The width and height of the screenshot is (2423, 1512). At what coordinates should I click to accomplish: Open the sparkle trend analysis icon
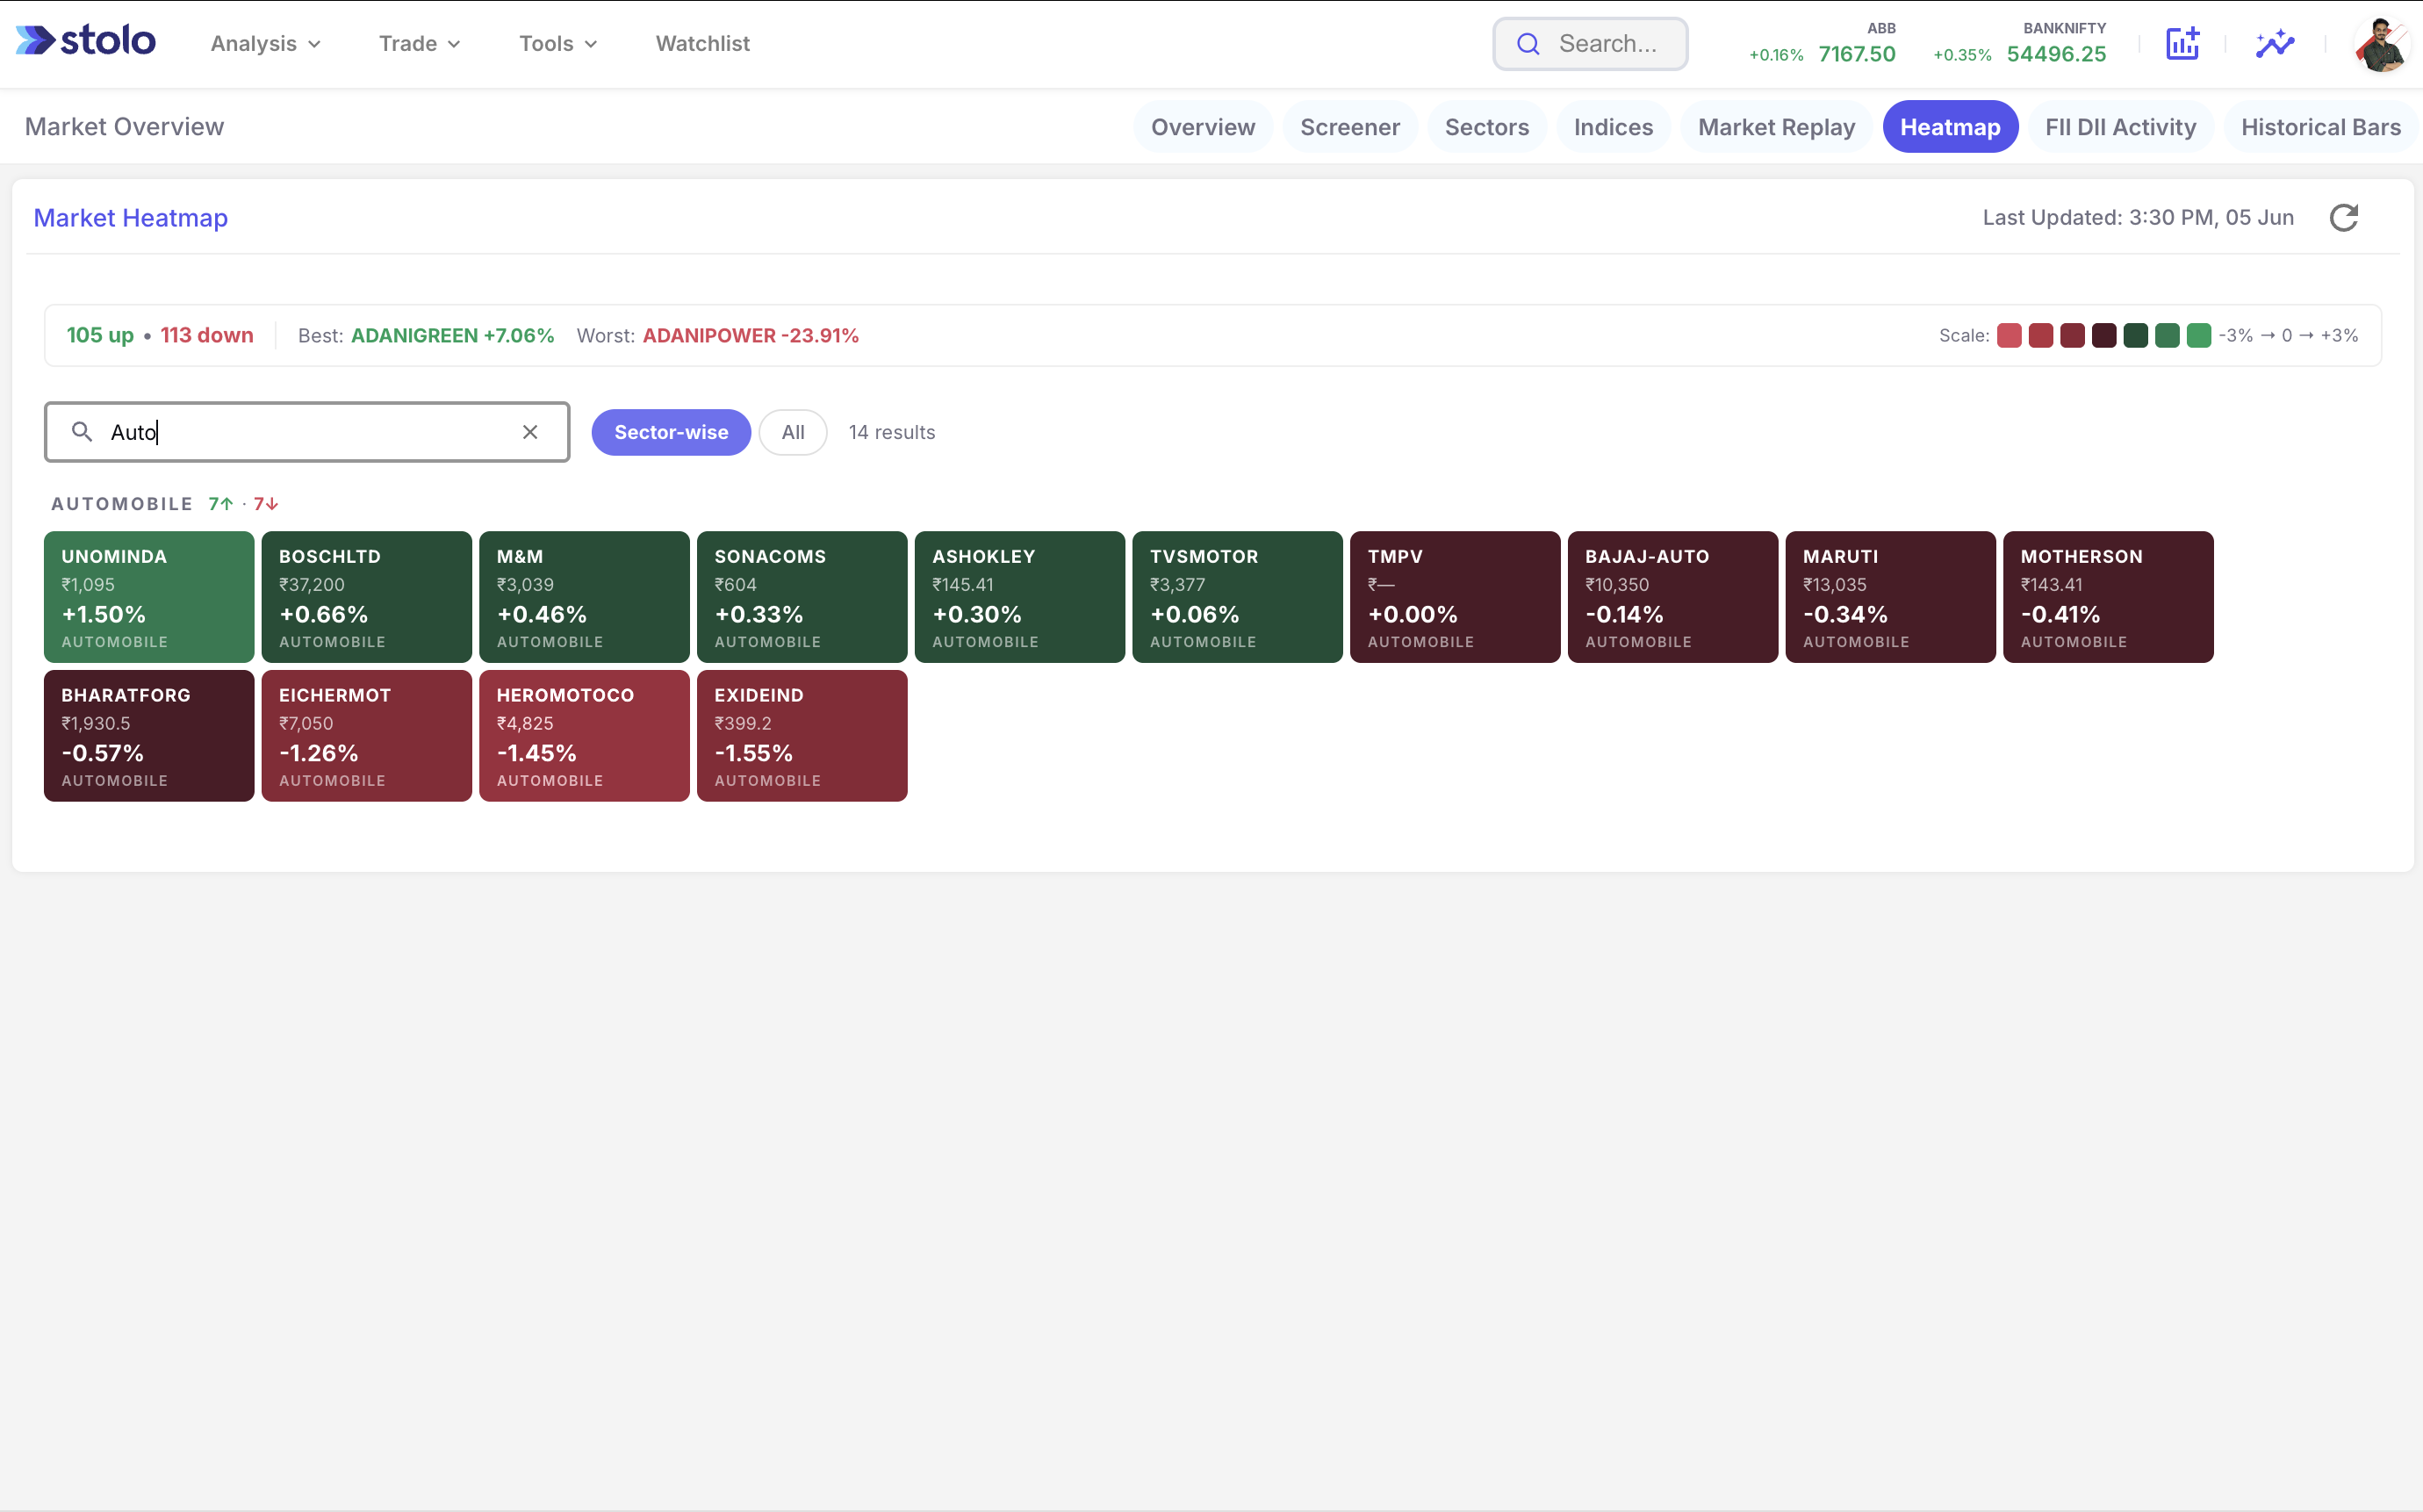(2274, 43)
